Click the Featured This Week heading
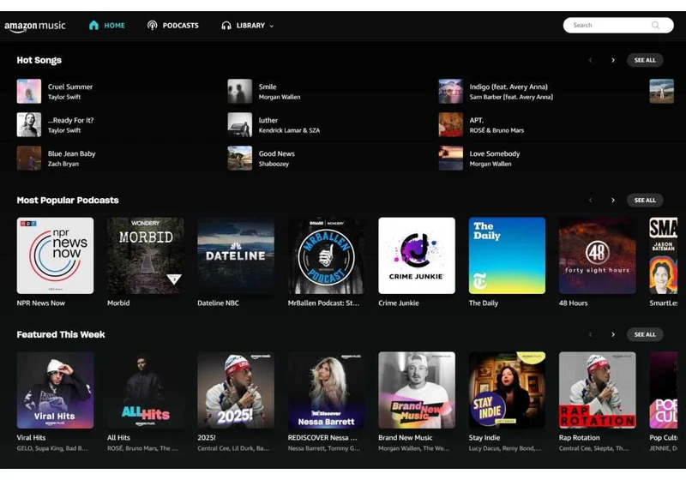This screenshot has height=480, width=686. [61, 334]
